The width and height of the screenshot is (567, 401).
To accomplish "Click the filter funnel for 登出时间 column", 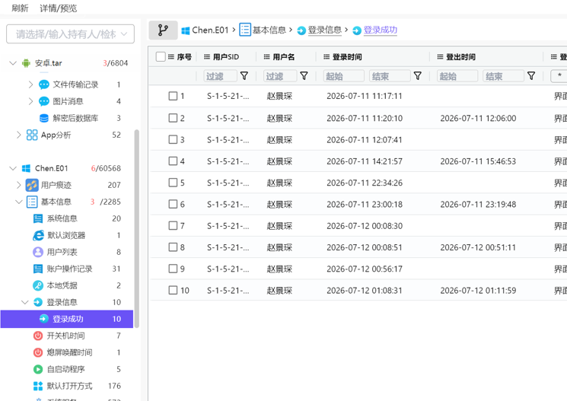I will [x=531, y=76].
